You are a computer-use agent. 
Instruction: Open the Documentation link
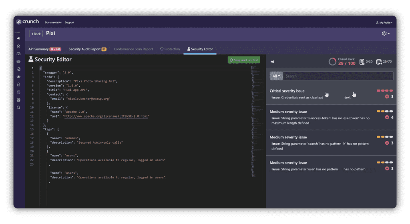point(53,22)
